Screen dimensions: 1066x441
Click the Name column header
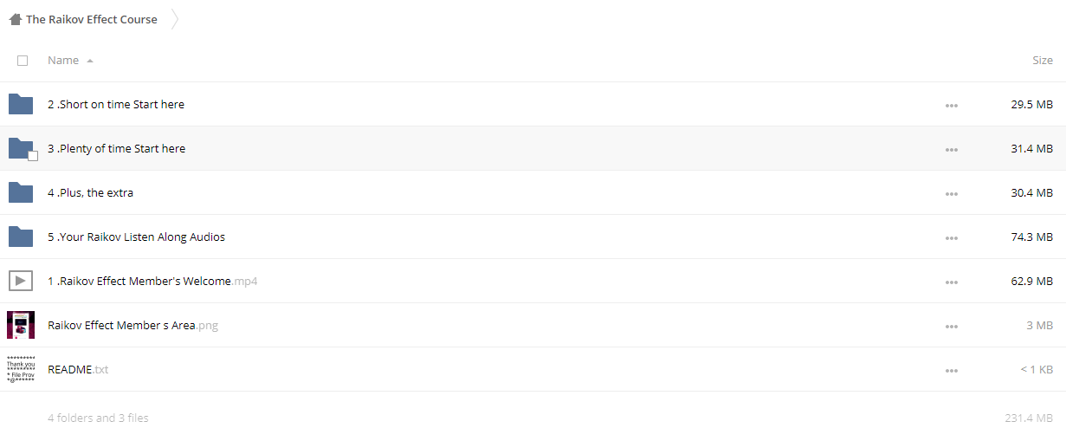coord(63,61)
